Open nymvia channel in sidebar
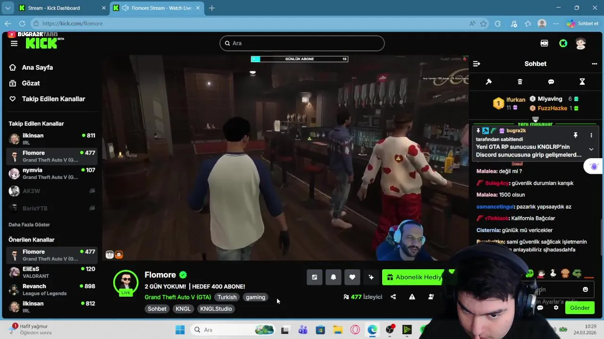 (52, 174)
